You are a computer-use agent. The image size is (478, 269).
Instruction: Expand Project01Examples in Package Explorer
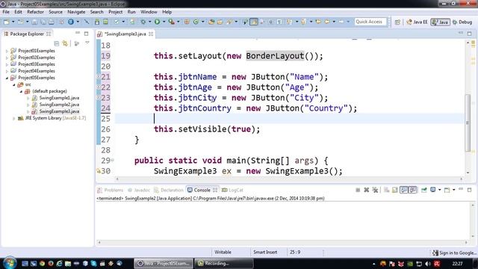(x=7, y=51)
